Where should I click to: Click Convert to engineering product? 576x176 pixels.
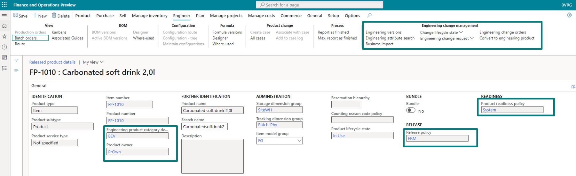coord(507,38)
